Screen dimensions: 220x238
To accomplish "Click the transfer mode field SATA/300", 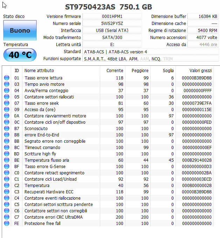I will point(112,37).
